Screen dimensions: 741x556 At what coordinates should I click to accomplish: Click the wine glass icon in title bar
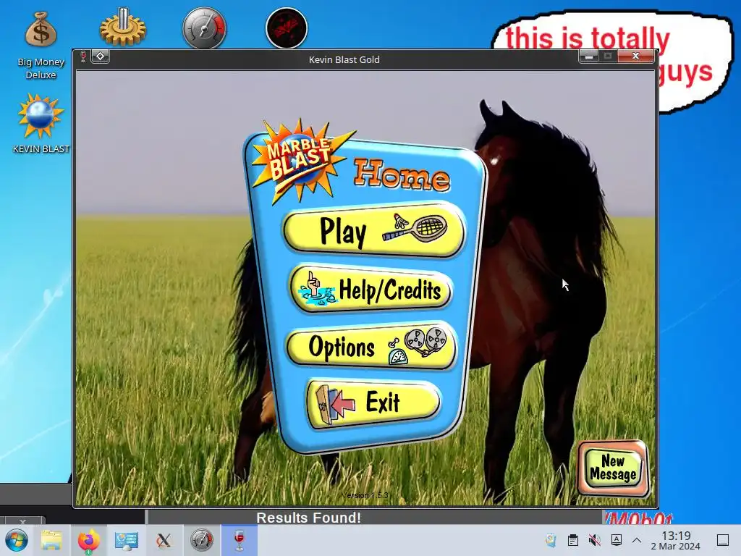point(84,56)
